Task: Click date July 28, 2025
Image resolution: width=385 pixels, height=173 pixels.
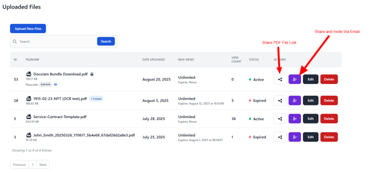Action: pyautogui.click(x=154, y=119)
